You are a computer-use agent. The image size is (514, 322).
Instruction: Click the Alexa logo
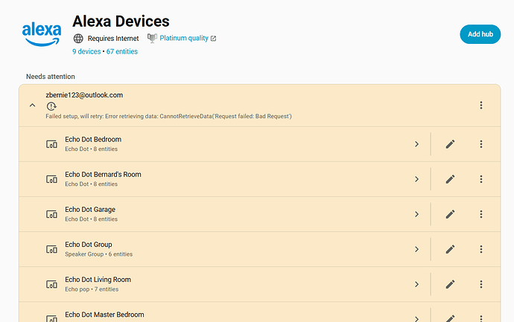42,33
